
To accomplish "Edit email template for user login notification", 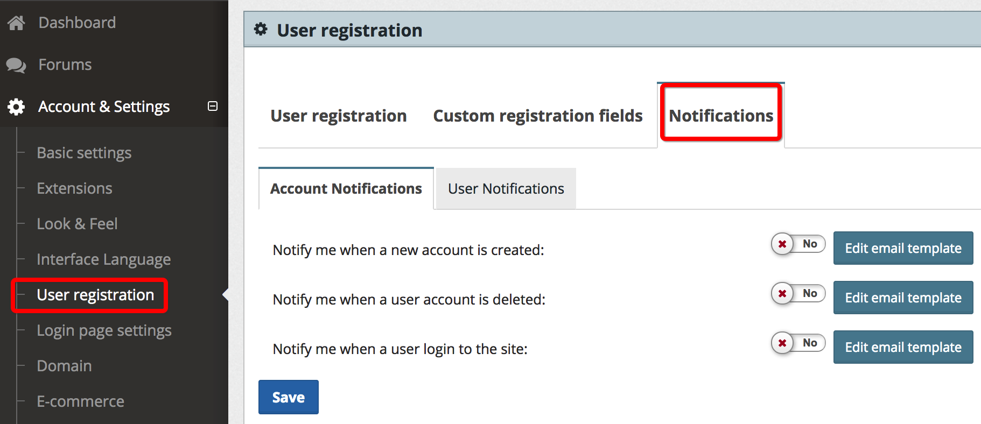I will point(903,347).
